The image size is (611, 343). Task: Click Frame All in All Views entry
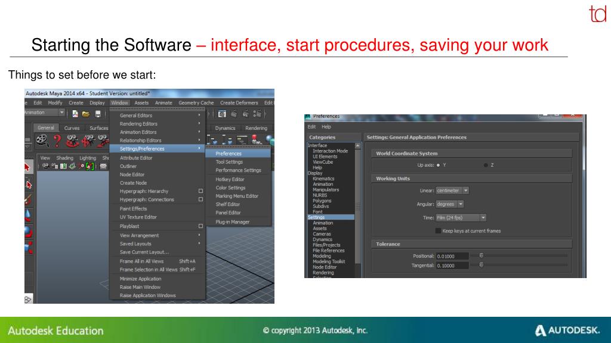[x=158, y=261]
